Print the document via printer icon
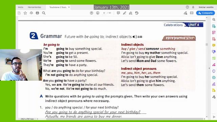 coord(37,13)
